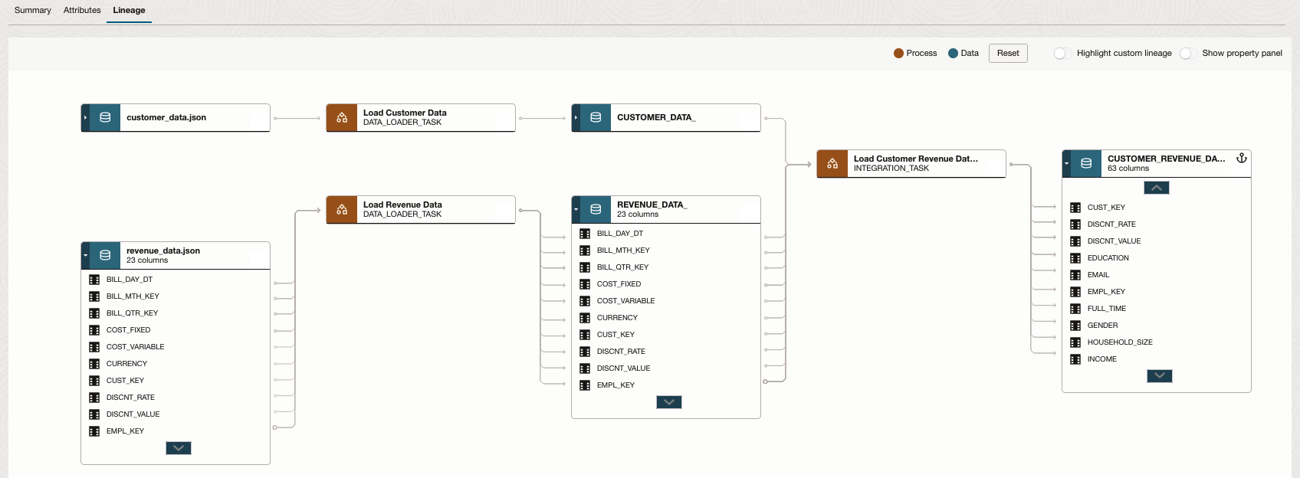This screenshot has height=478, width=1300.
Task: Click the Load Customer Data process icon
Action: tap(342, 118)
